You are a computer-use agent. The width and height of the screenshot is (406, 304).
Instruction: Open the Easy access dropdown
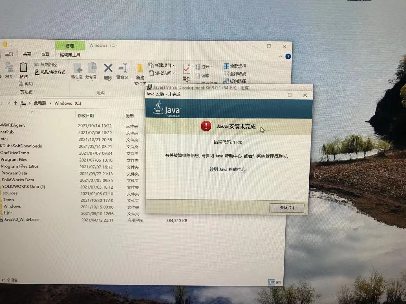click(x=162, y=73)
